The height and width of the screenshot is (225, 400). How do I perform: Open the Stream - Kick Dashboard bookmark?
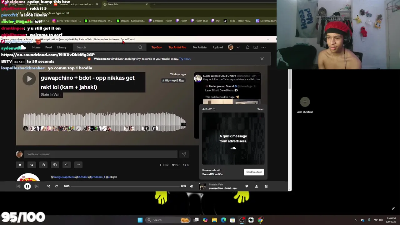pyautogui.click(x=130, y=21)
